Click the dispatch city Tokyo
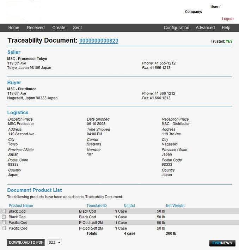The image size is (239, 250). [x=13, y=144]
